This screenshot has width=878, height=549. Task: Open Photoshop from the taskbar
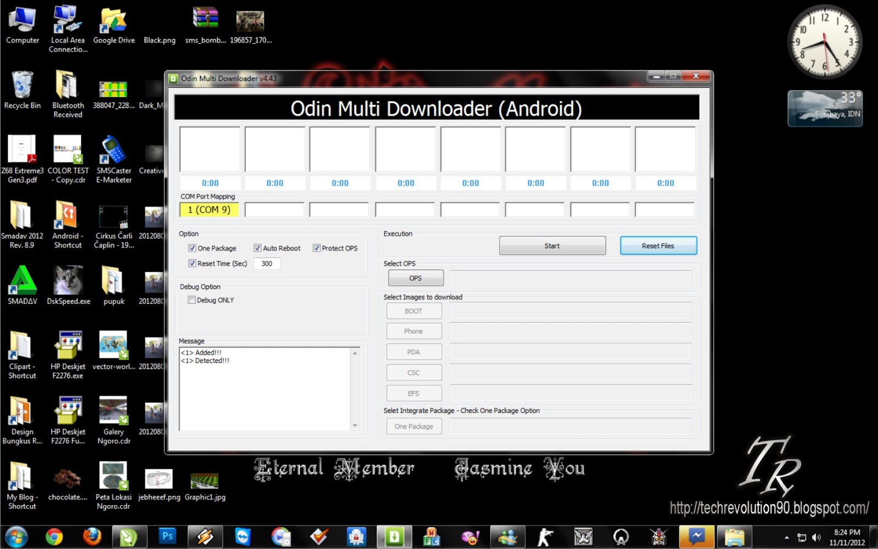[167, 536]
